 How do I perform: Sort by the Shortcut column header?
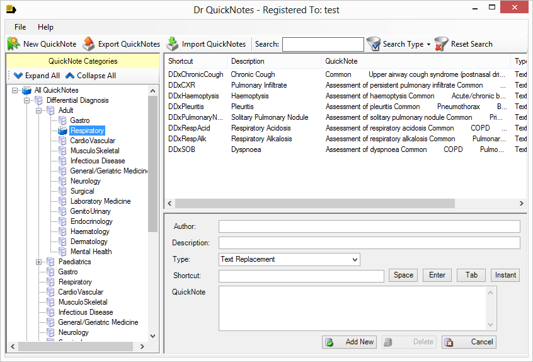(x=196, y=61)
